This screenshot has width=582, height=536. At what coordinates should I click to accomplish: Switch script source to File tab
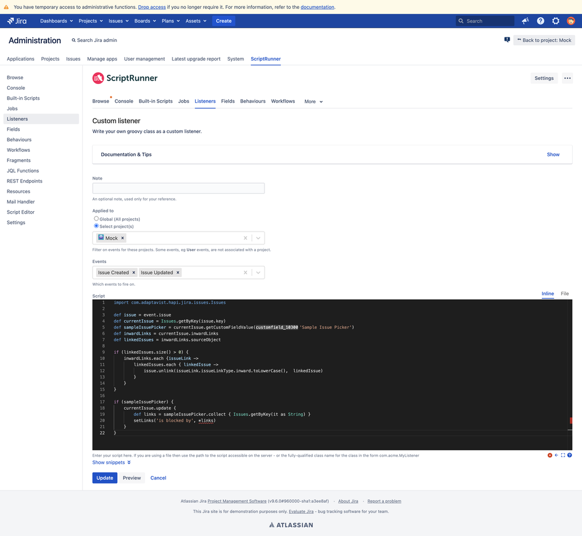[x=565, y=293]
